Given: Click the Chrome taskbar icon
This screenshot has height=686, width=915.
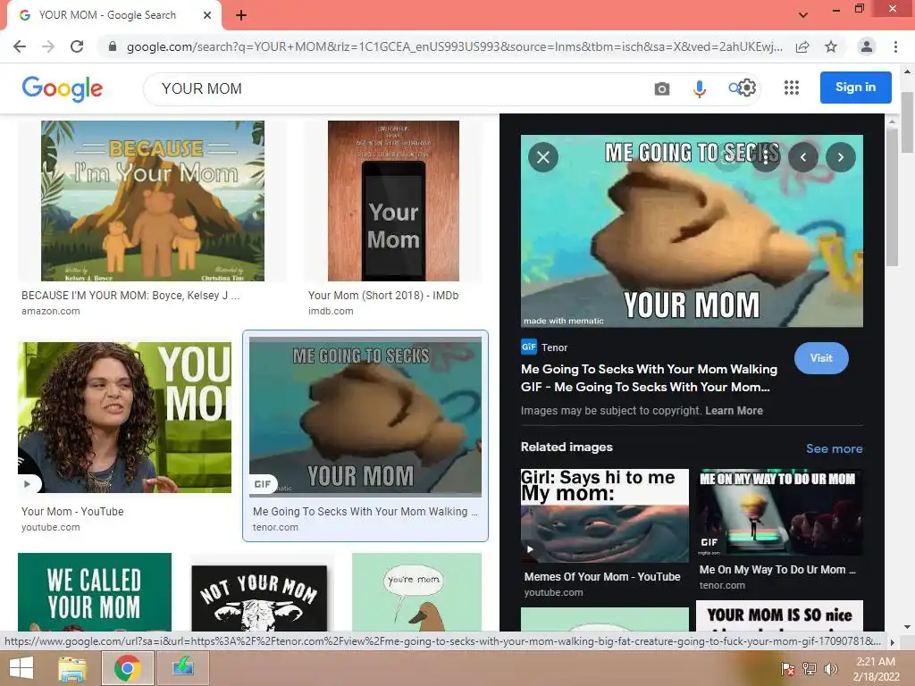Looking at the screenshot, I should pos(127,668).
